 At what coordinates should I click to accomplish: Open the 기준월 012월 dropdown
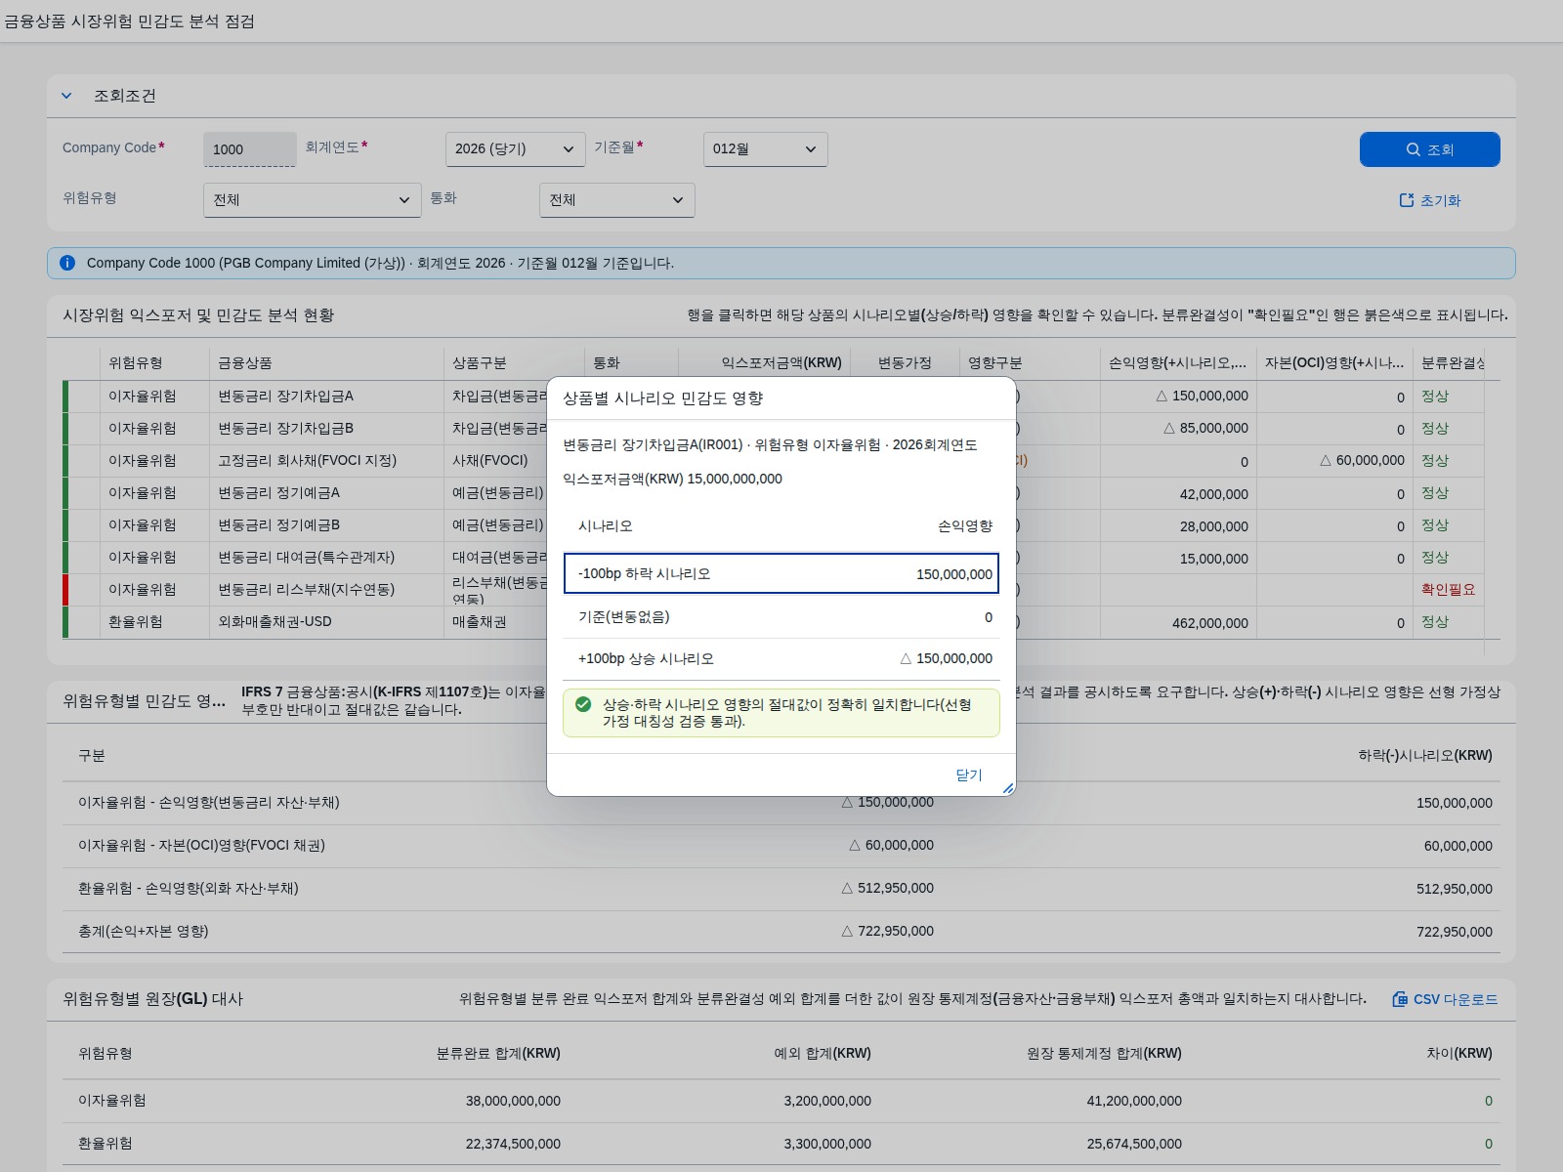(765, 149)
